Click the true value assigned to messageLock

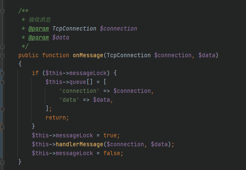click(x=110, y=135)
